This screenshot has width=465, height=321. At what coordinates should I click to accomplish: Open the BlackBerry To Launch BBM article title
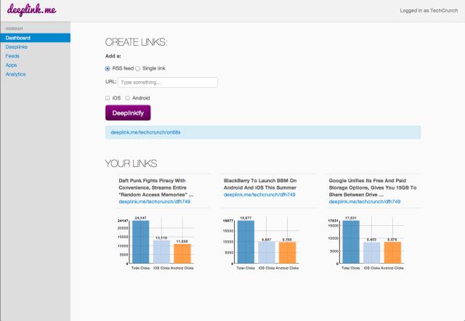260,184
